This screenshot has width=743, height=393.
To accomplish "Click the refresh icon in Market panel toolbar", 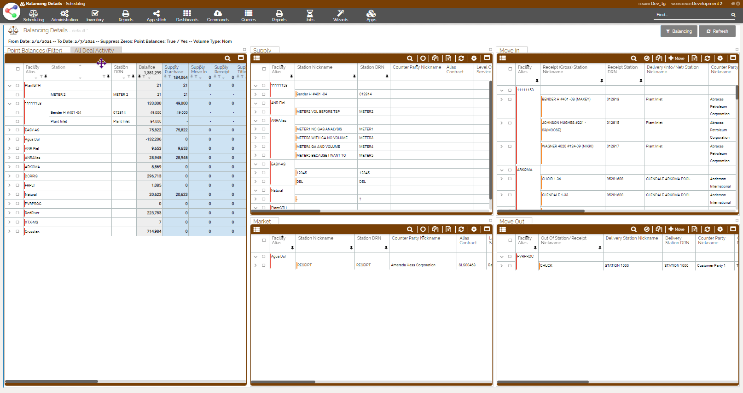I will pos(461,229).
